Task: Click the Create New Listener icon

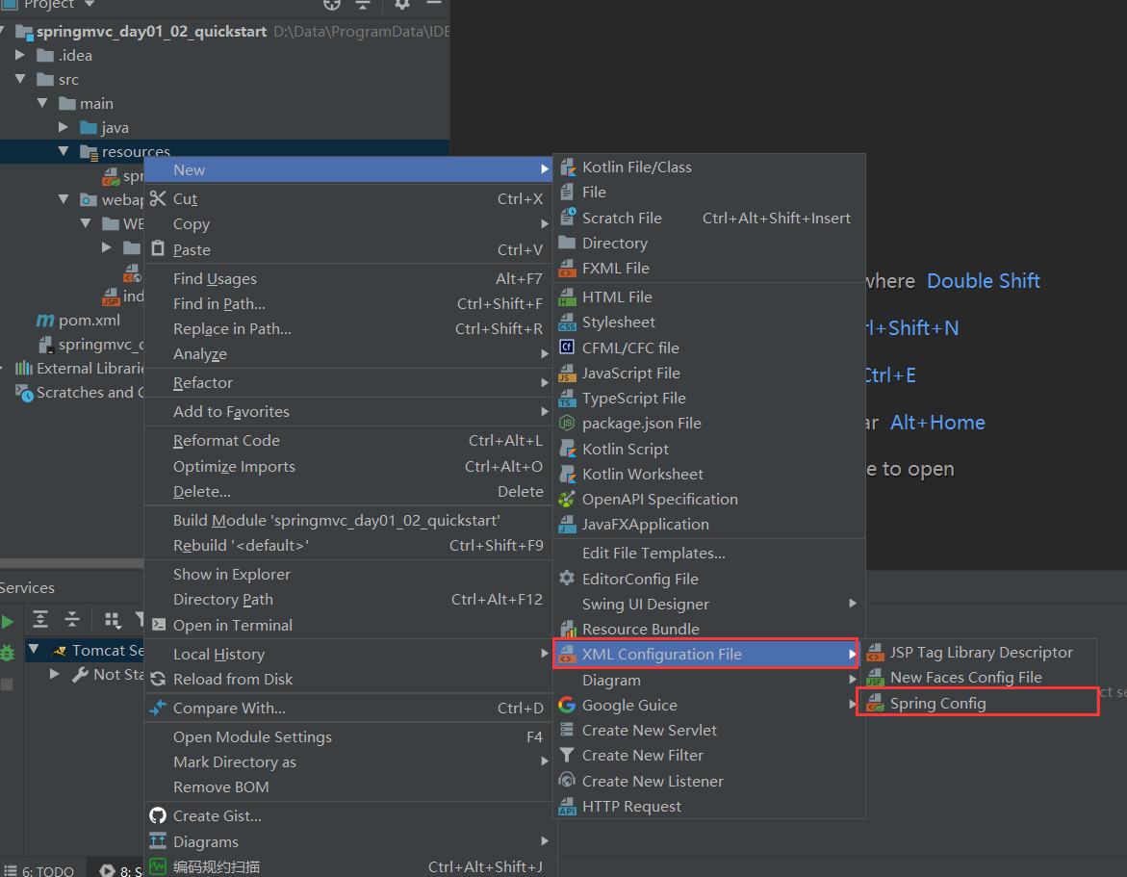Action: click(x=567, y=781)
